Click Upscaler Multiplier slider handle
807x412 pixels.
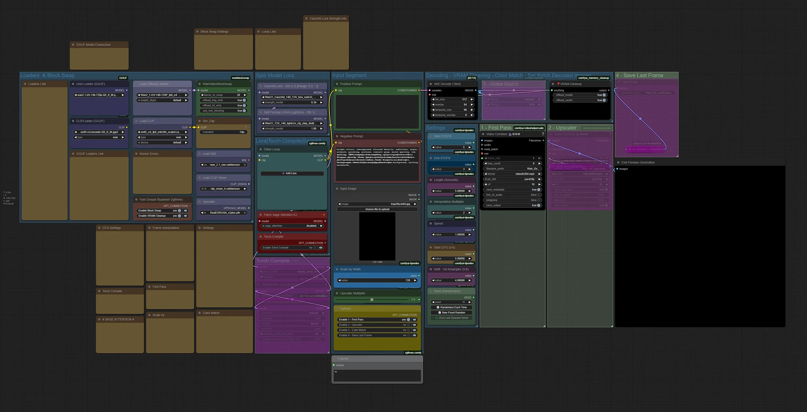click(x=372, y=300)
